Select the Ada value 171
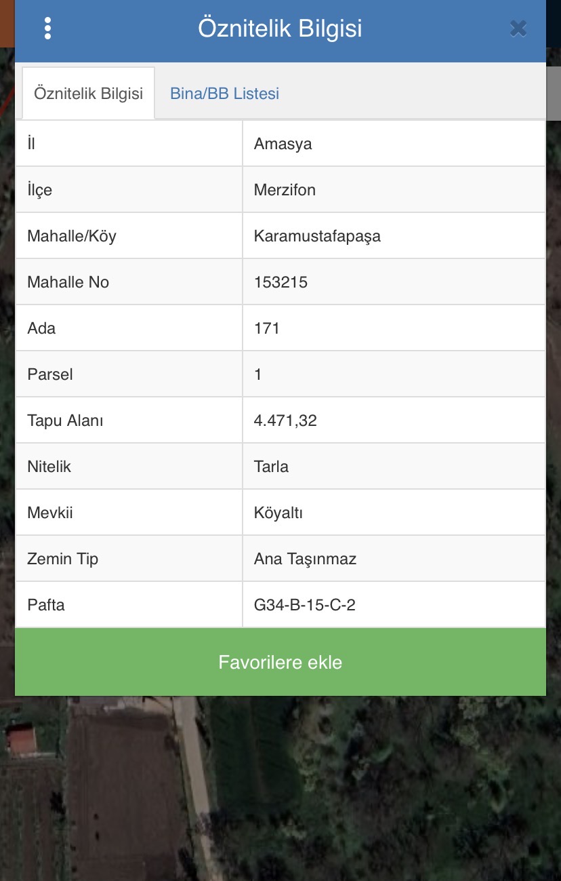 tap(267, 328)
